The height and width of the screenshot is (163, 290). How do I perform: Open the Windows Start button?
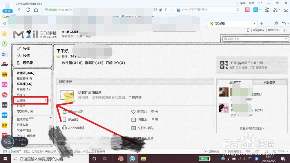pos(5,159)
